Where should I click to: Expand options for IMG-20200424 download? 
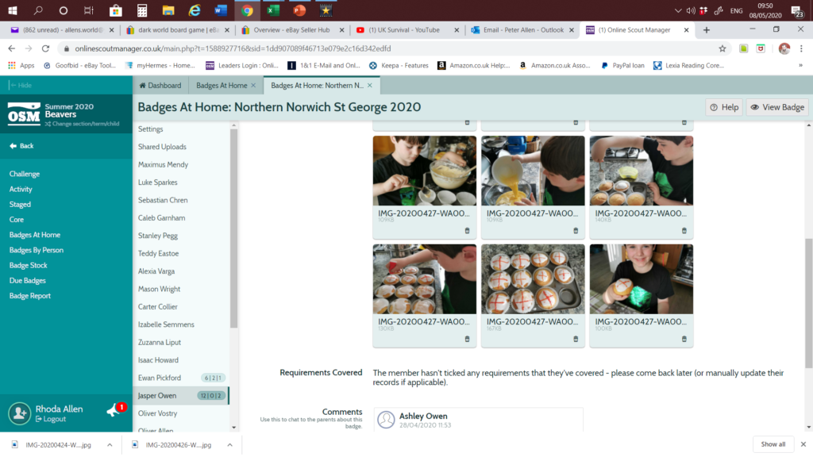(x=110, y=444)
